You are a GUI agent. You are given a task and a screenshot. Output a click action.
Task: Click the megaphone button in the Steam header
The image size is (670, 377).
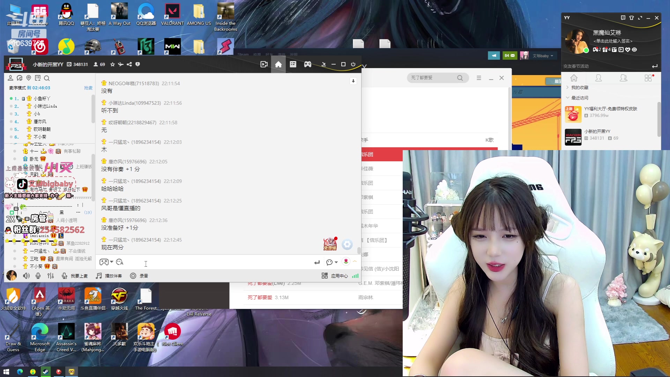point(494,56)
